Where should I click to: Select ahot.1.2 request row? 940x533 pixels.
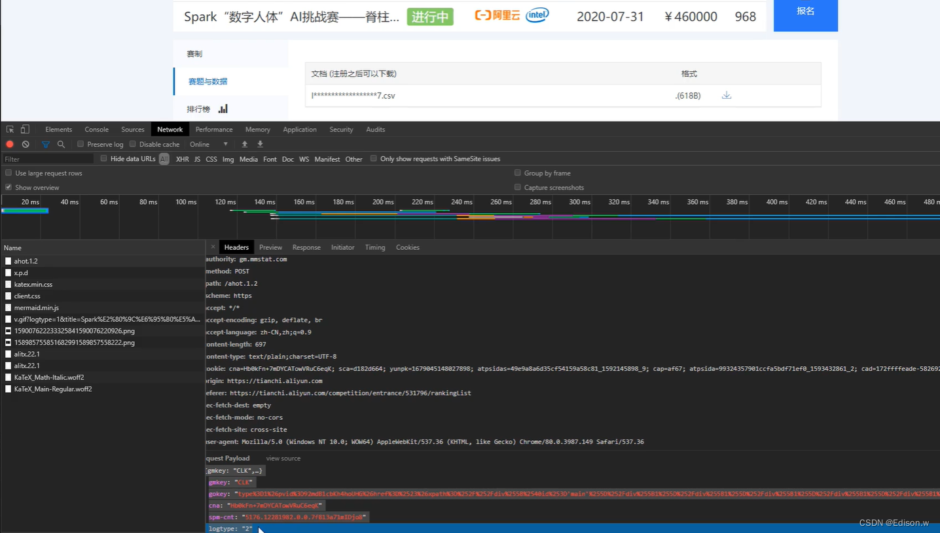point(103,261)
